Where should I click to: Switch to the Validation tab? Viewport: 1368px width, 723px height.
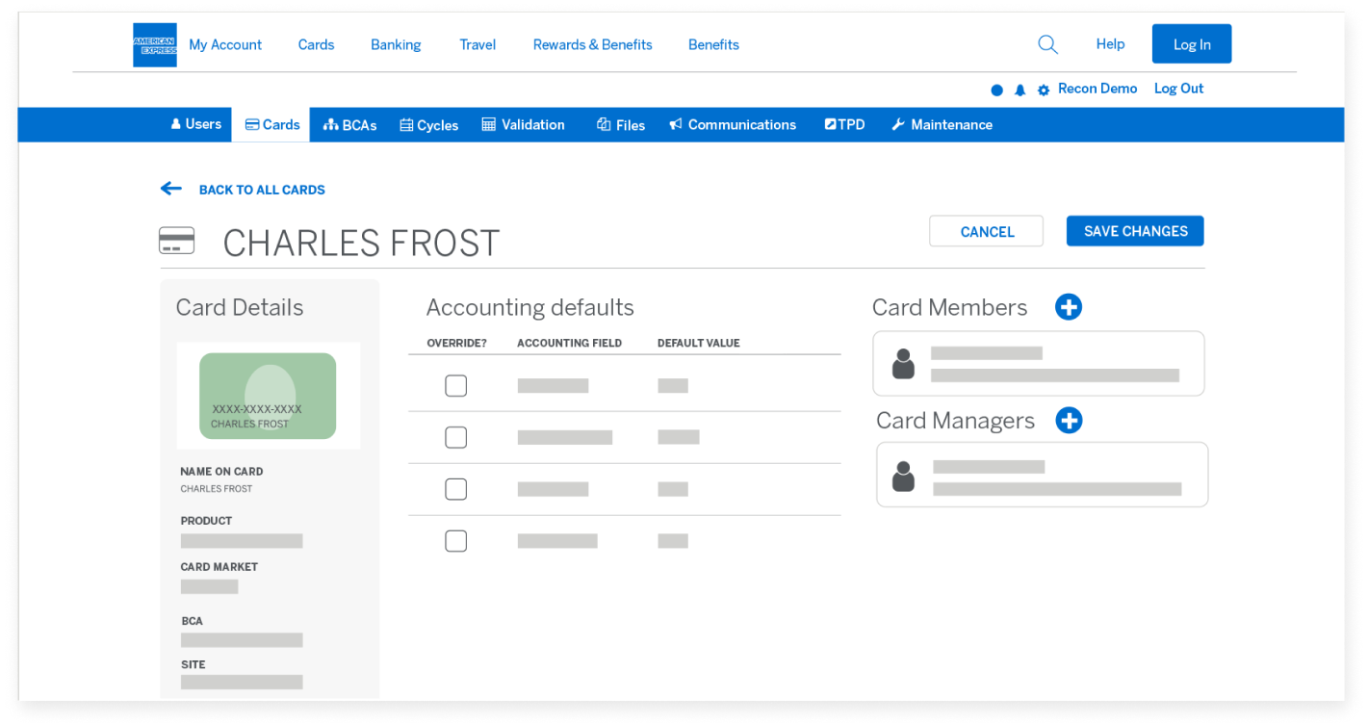pos(523,125)
